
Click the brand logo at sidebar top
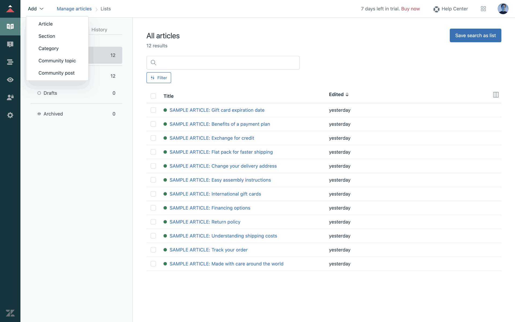(10, 9)
